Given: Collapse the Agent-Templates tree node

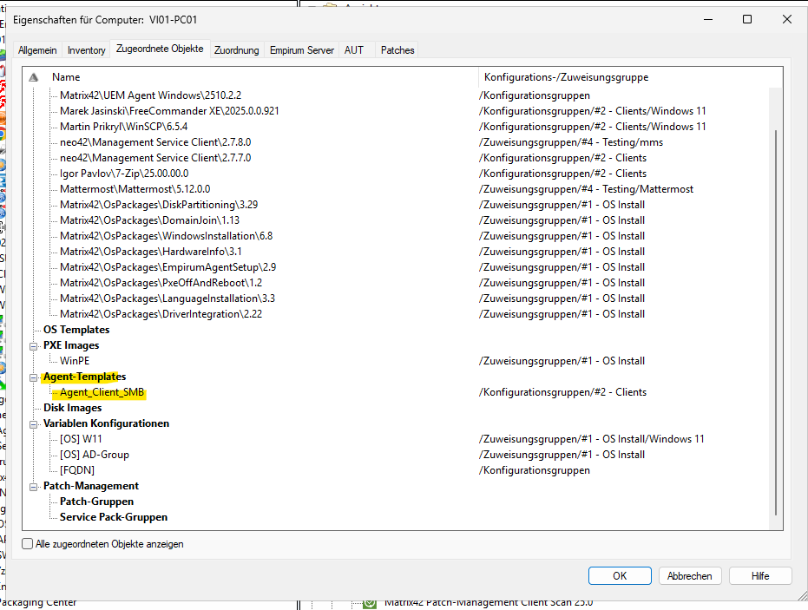Looking at the screenshot, I should coord(34,377).
